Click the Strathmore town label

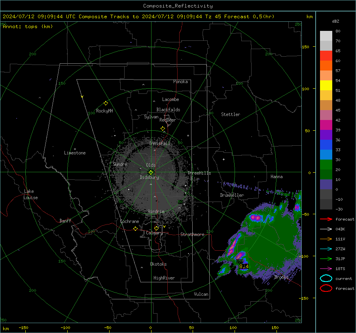[x=192, y=234]
